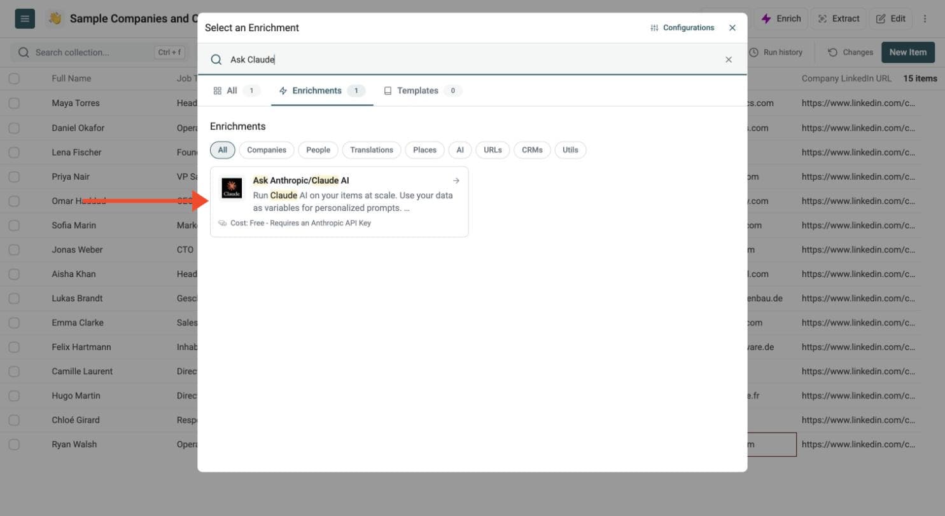Filter enrichments by People

pyautogui.click(x=318, y=150)
